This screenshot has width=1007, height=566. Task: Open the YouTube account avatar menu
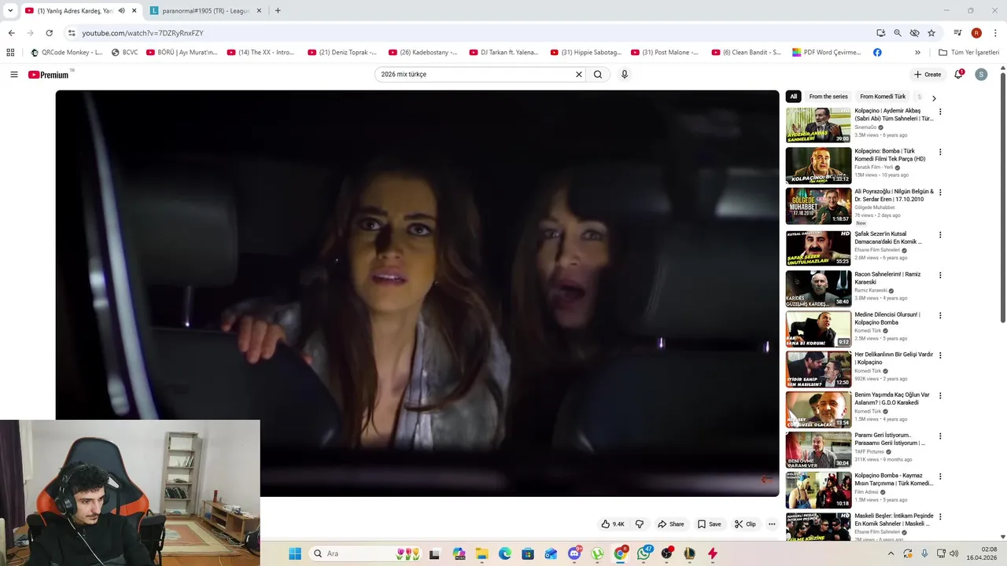click(x=981, y=75)
